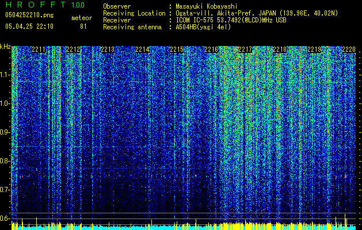Click the 2218 time marker
Viewport: 362px width, 230px height.
pos(280,49)
